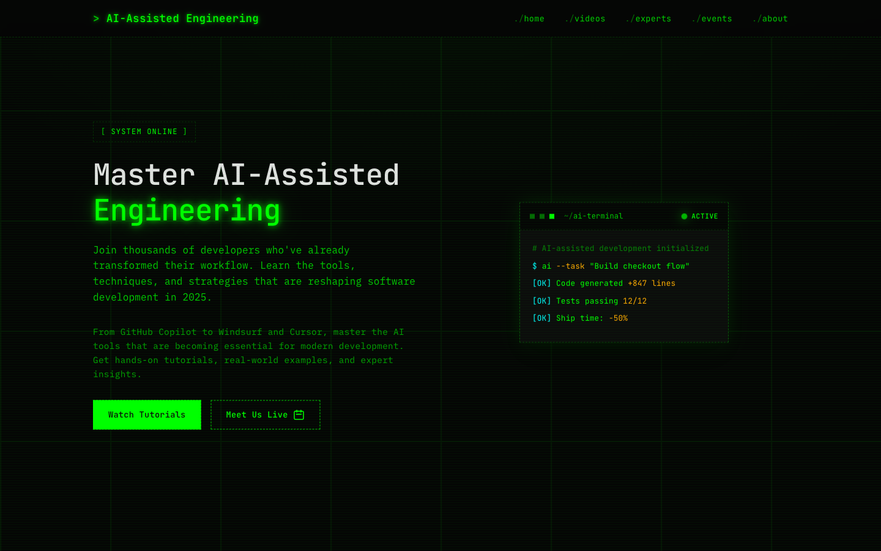Click the calendar icon in Meet Us Live
Screen dimensions: 881x551
pos(299,415)
